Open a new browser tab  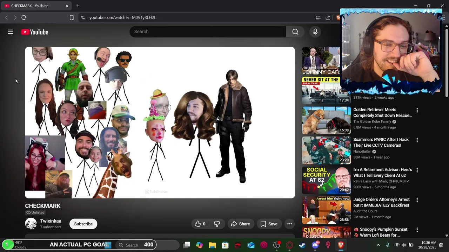tap(78, 6)
